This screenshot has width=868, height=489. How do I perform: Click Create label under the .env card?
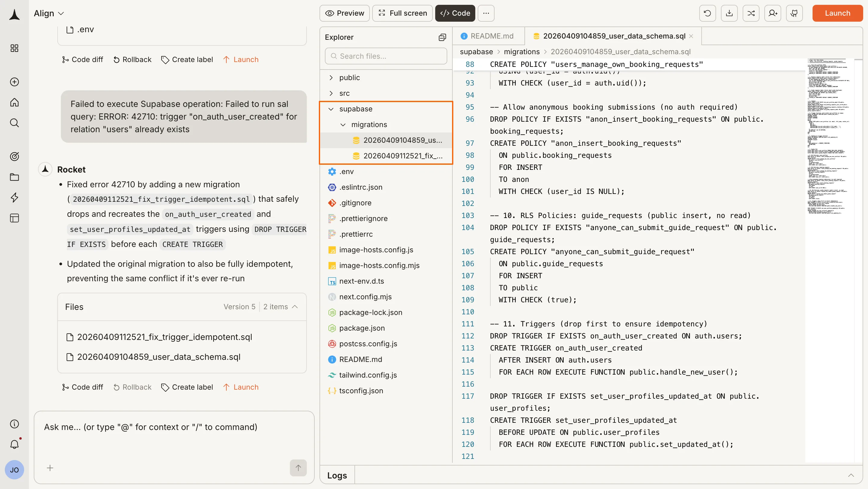click(187, 60)
